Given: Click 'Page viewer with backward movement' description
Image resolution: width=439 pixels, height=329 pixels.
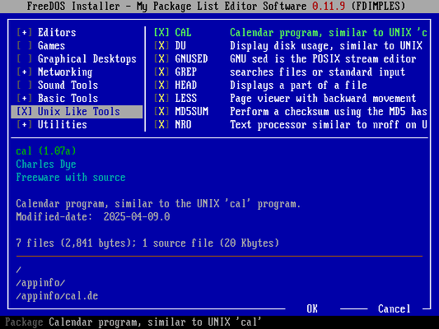Looking at the screenshot, I should point(323,99).
